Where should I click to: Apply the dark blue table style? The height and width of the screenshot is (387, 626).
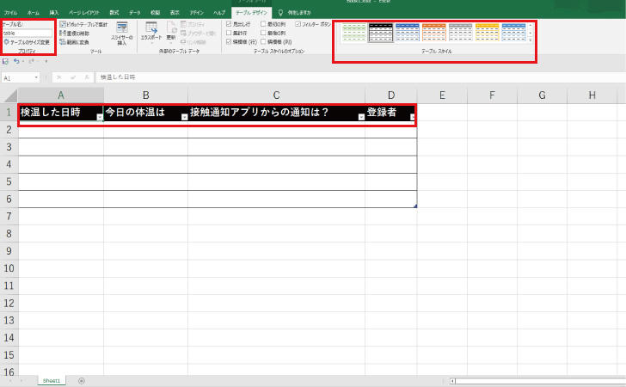[x=408, y=32]
